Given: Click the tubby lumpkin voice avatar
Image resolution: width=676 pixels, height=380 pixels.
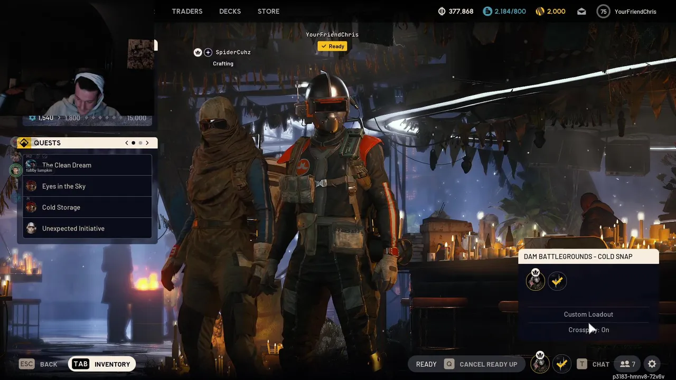Looking at the screenshot, I should pyautogui.click(x=16, y=170).
